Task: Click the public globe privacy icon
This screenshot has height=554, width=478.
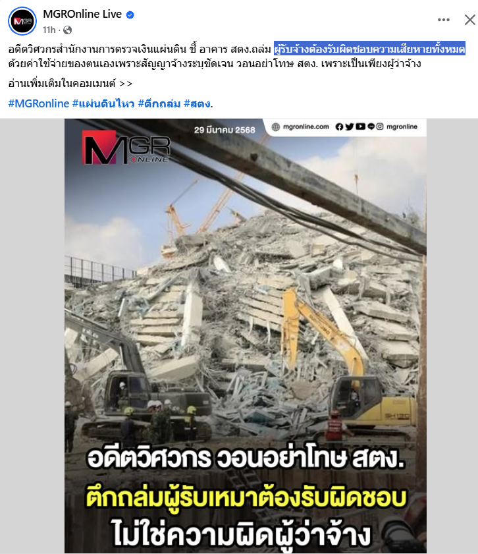Action: coord(67,30)
